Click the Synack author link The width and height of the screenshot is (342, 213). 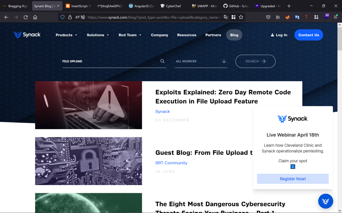162,111
